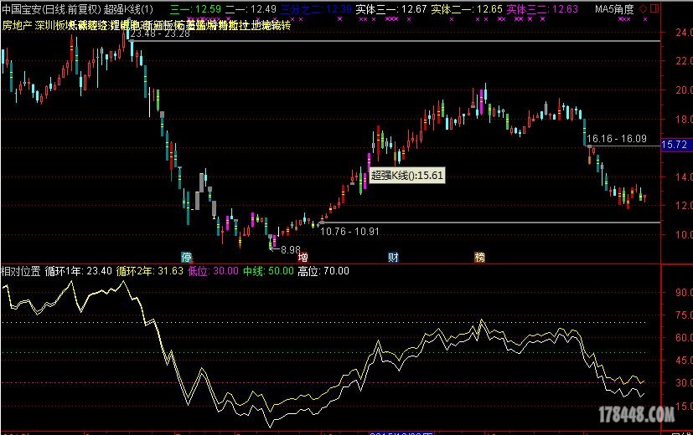Screen dimensions: 693x435
Task: Click the 高位 70.00 label
Action: coord(323,271)
